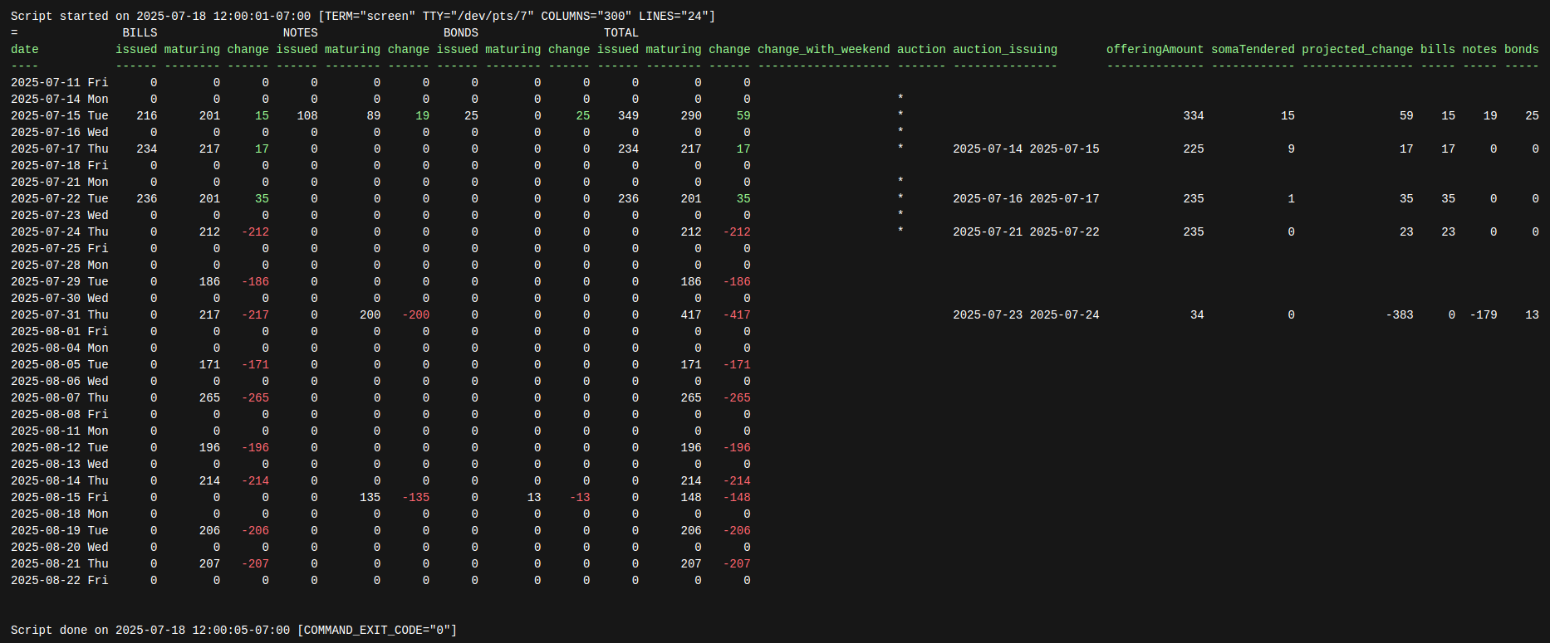The image size is (1550, 643).
Task: Click the auction asterisk on 2025-07-14 row
Action: [x=900, y=100]
